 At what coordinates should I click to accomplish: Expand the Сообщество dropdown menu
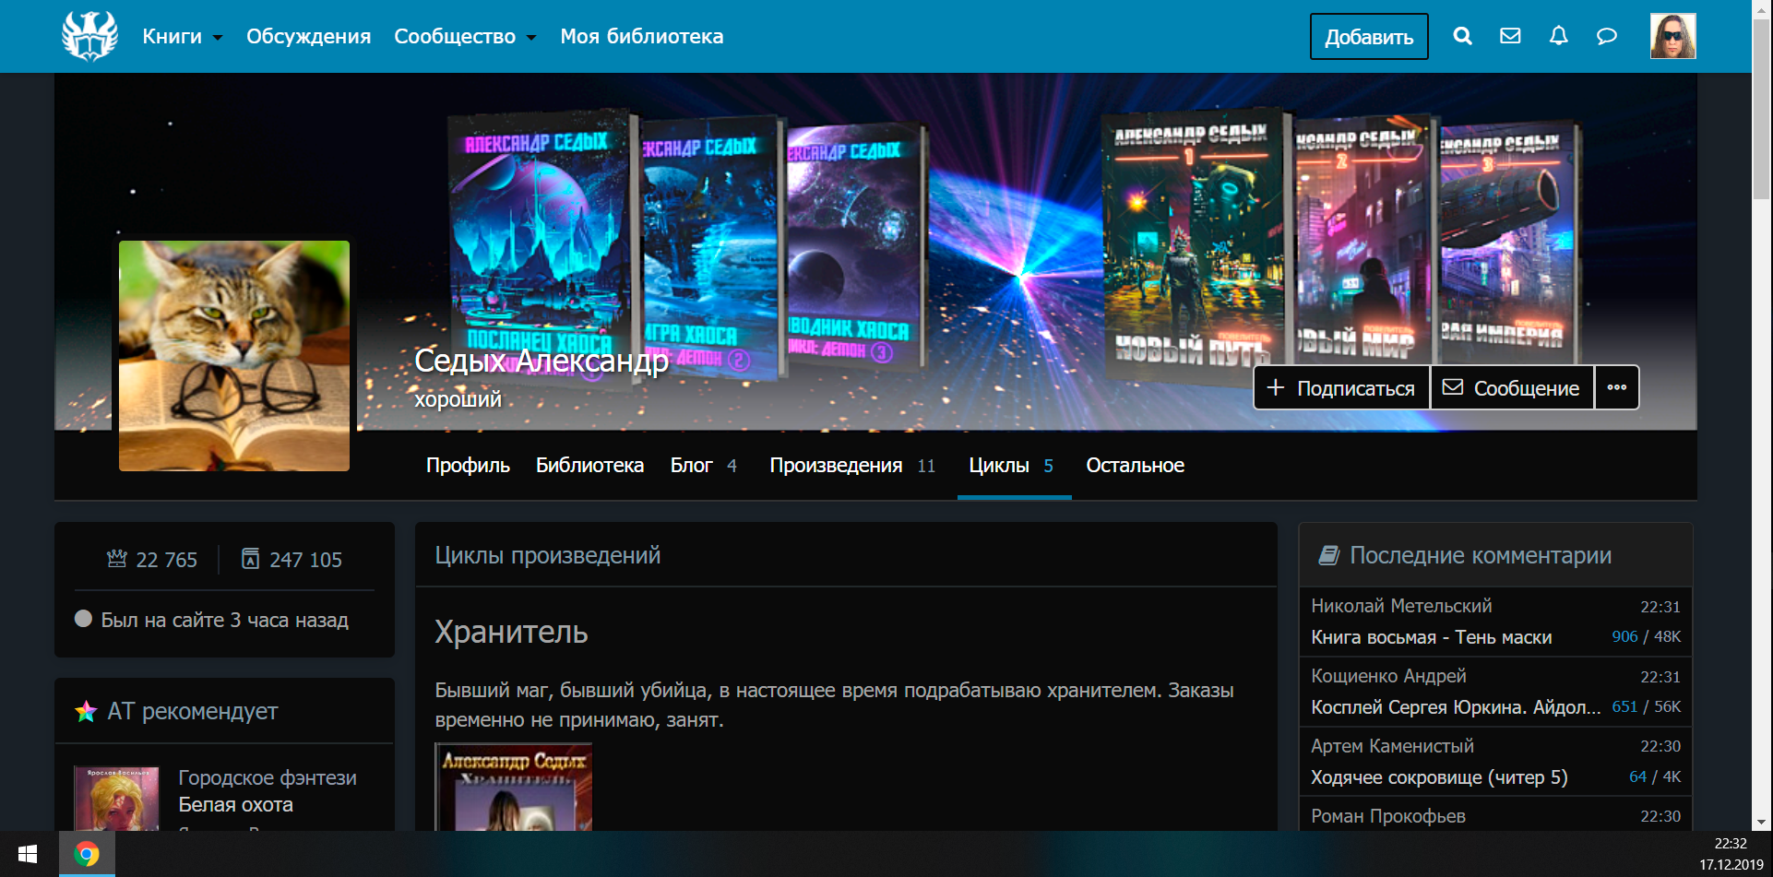tap(464, 37)
